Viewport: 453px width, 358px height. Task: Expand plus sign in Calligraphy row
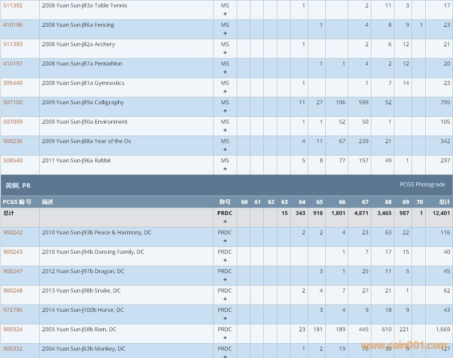click(x=225, y=111)
